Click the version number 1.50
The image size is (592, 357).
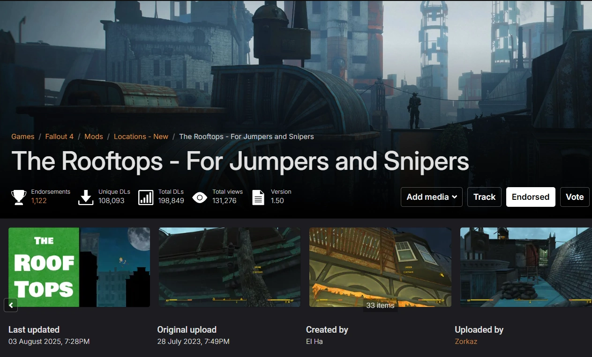point(277,201)
